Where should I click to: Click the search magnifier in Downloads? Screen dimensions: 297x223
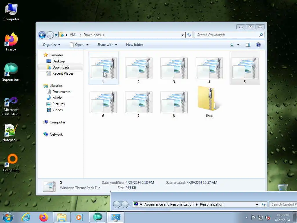[261, 35]
